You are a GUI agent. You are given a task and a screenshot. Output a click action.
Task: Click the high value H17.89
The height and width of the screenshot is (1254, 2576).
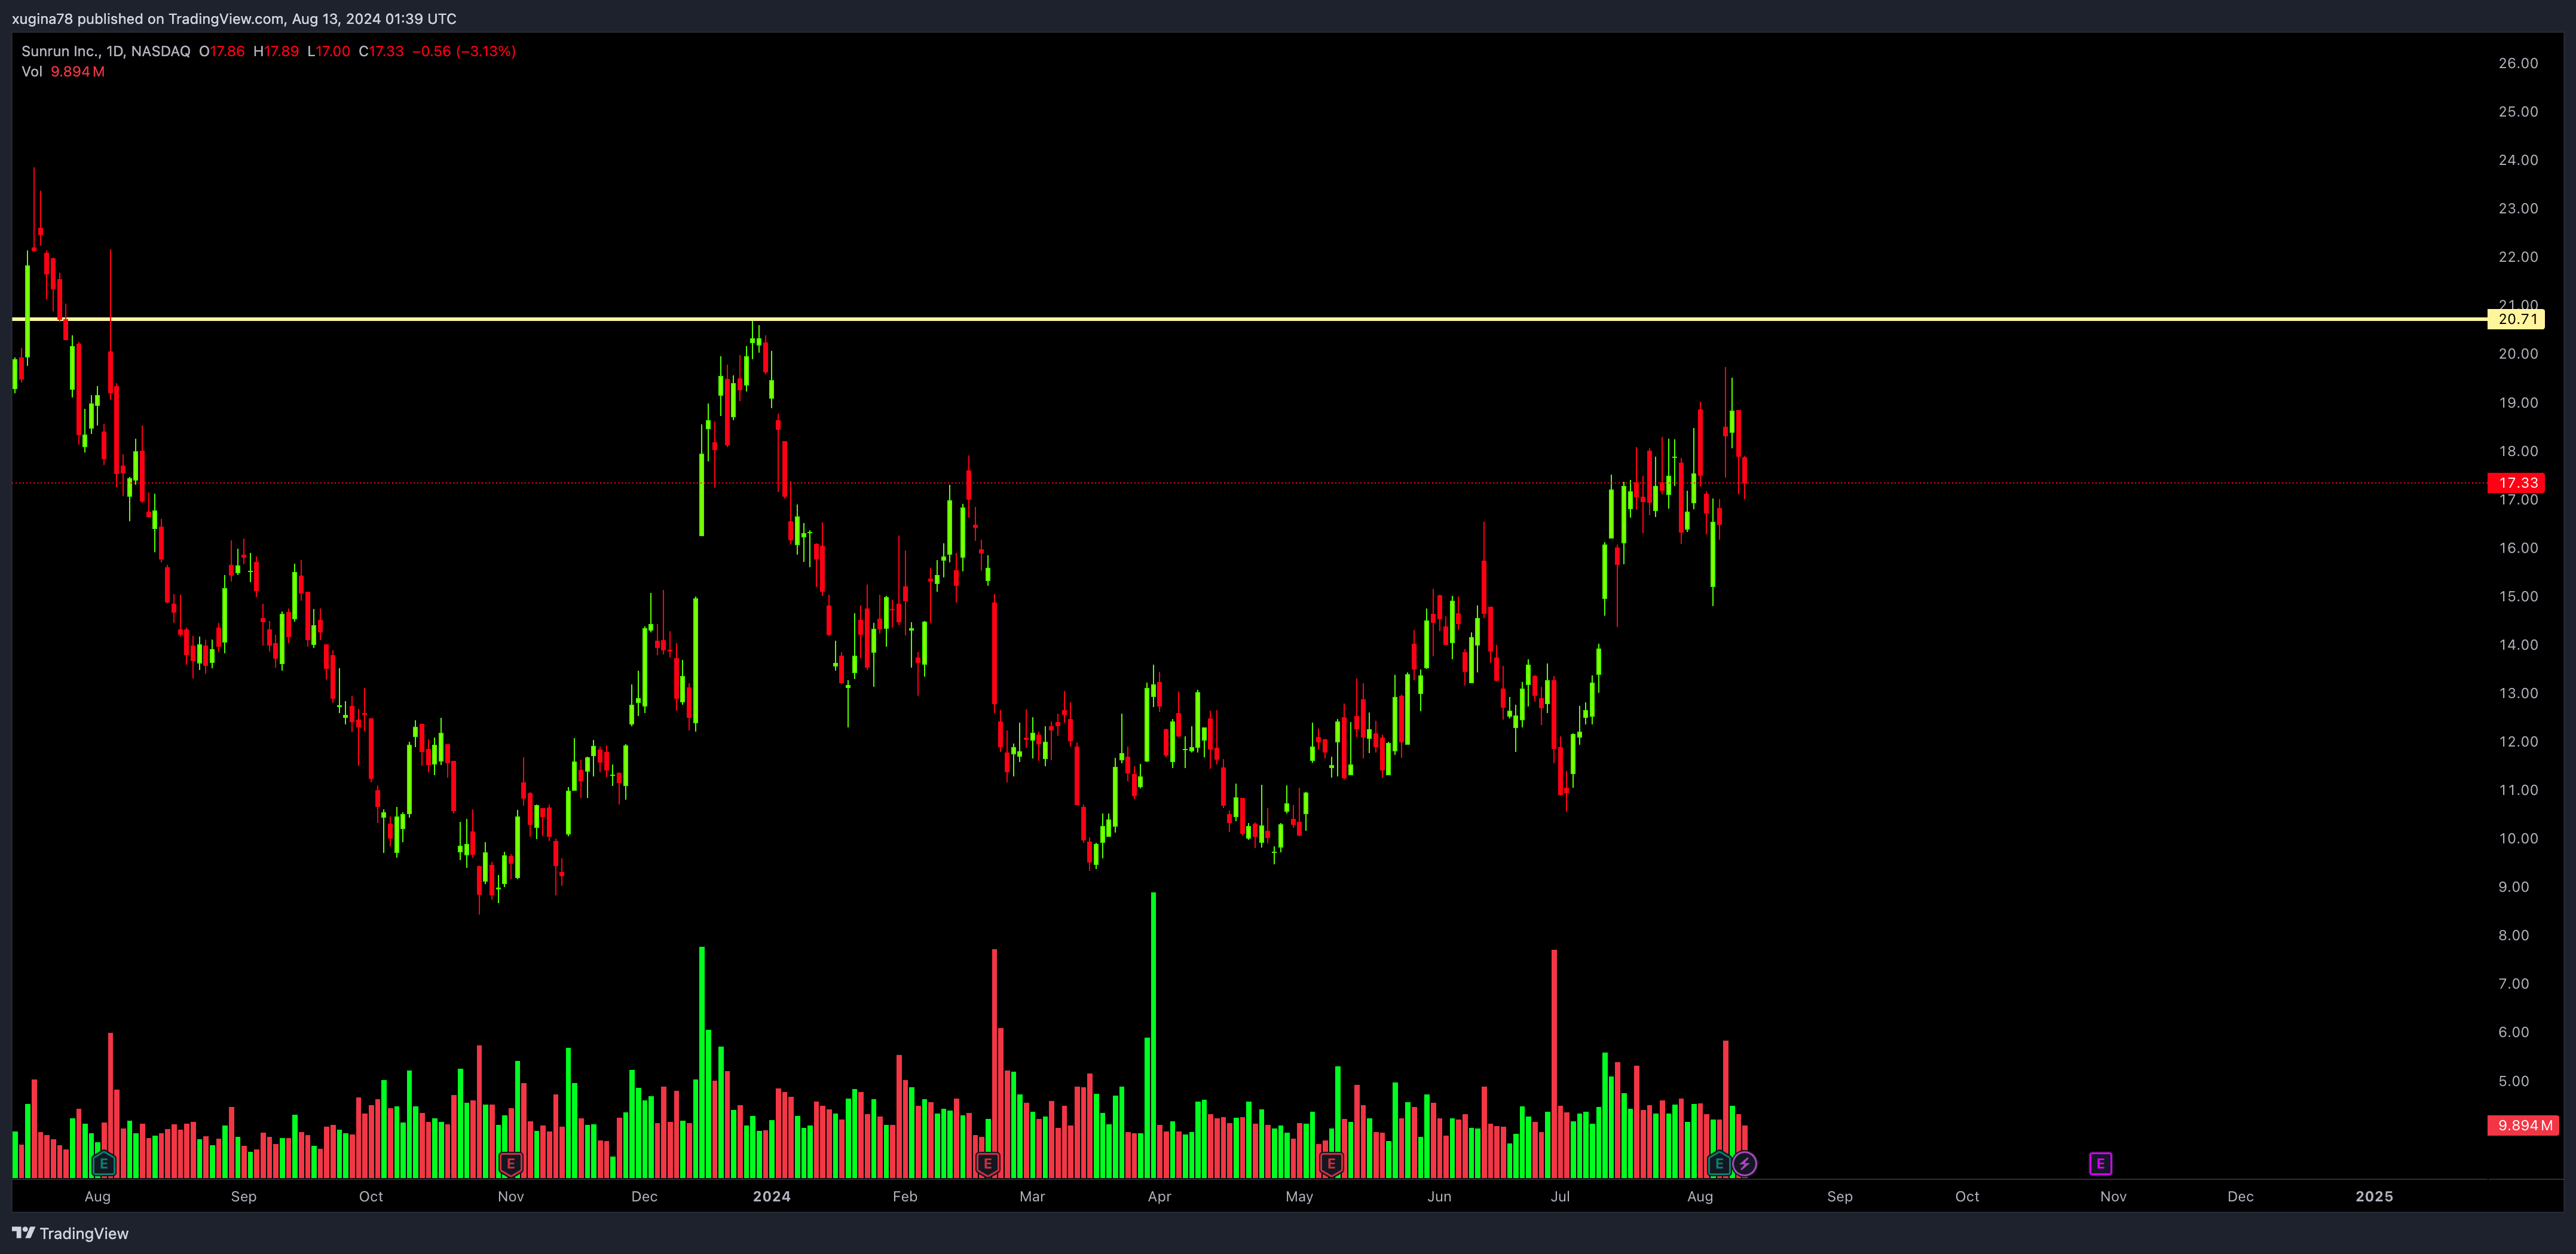(276, 51)
